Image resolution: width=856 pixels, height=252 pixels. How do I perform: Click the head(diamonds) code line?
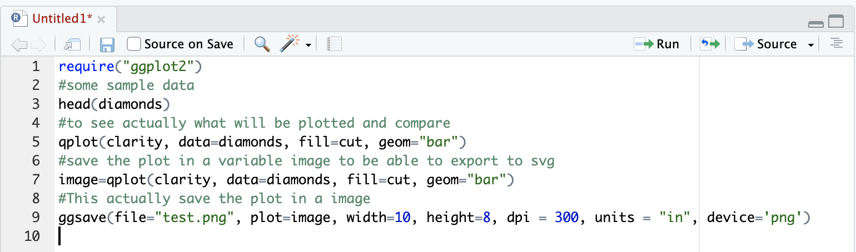coord(114,104)
